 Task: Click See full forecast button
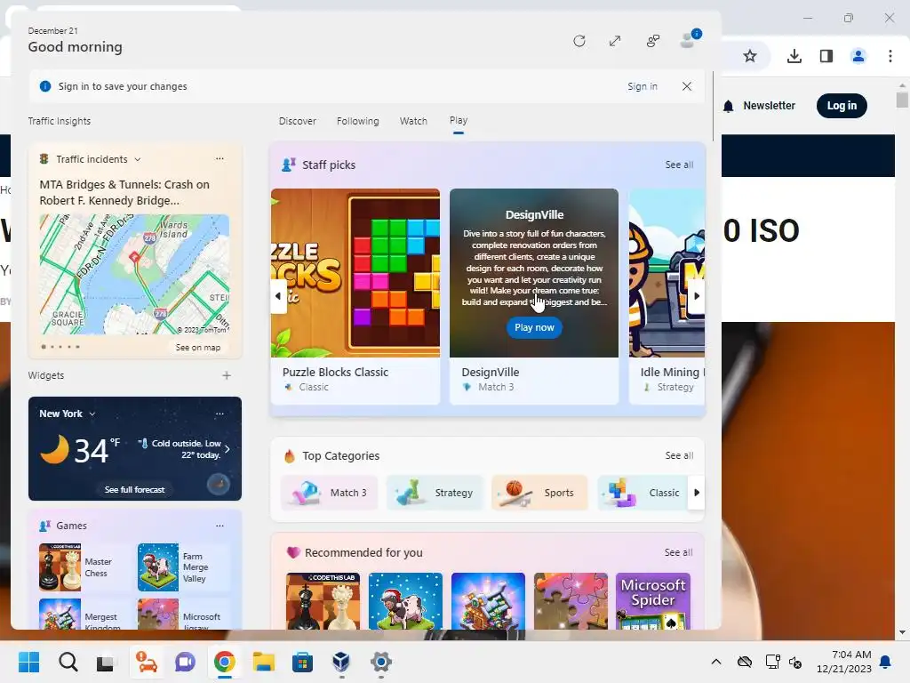point(135,490)
